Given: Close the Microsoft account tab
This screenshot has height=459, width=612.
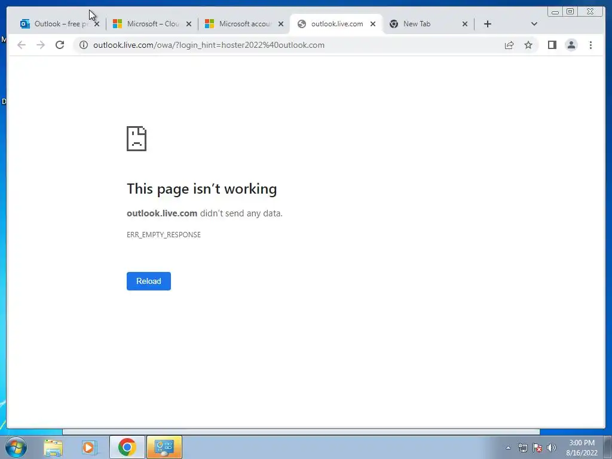Looking at the screenshot, I should [281, 24].
